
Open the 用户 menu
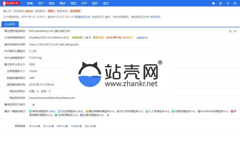(x=41, y=3)
